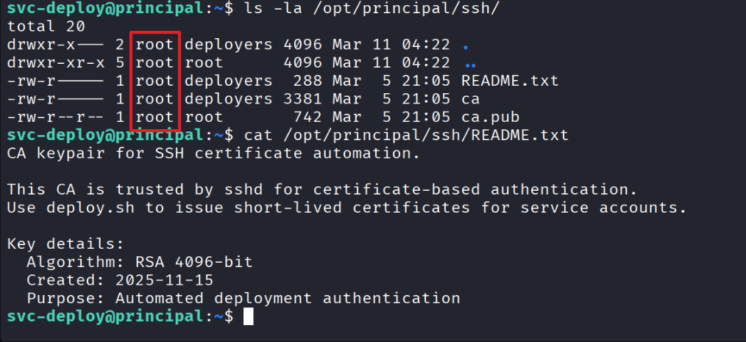
Task: Click the 288 file size value
Action: tap(308, 81)
